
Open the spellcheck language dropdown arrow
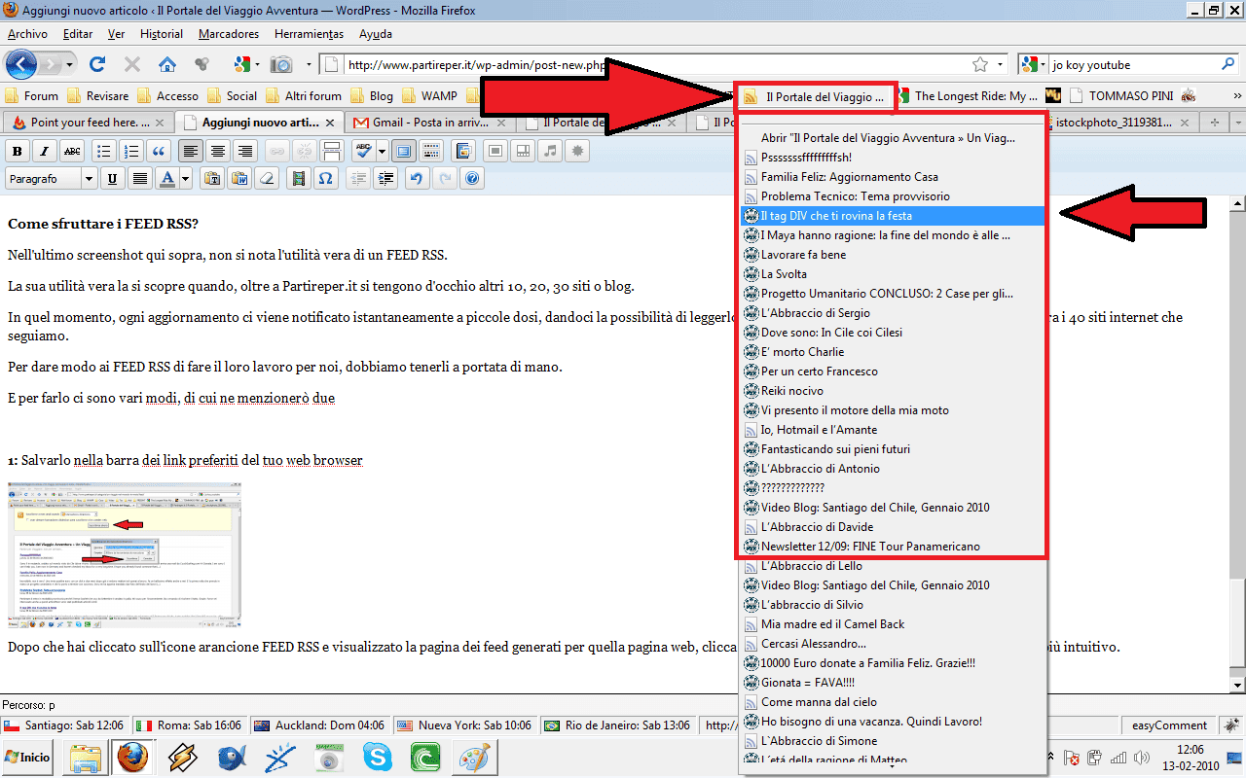[x=382, y=151]
